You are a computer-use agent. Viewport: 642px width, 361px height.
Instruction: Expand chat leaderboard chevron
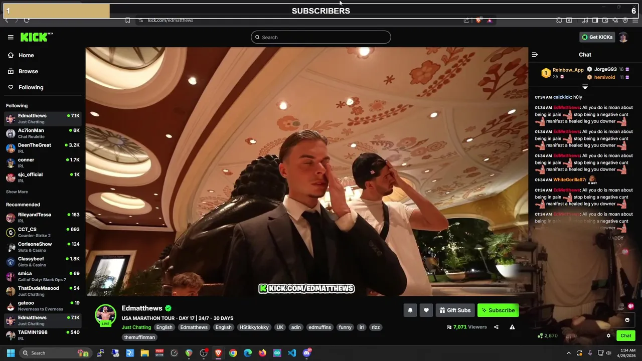585,87
